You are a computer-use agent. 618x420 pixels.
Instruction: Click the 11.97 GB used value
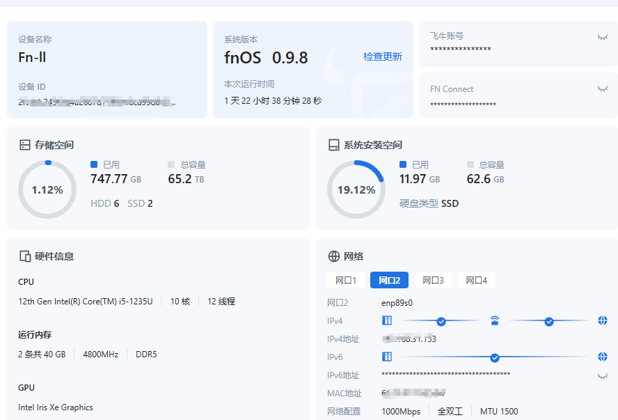coord(420,179)
